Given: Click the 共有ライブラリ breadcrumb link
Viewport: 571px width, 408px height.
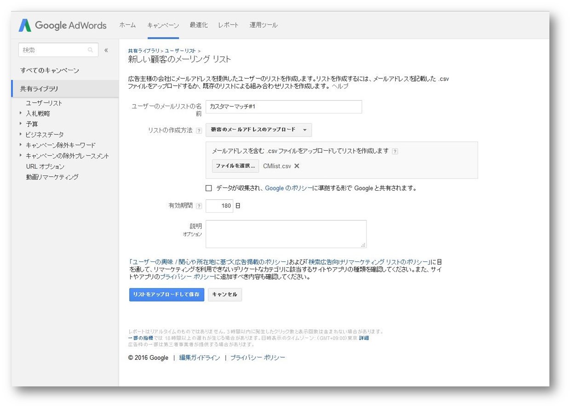Looking at the screenshot, I should (143, 51).
